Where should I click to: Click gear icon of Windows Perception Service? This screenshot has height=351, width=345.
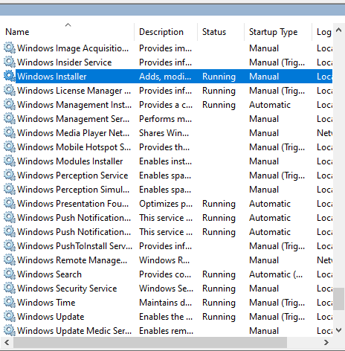[x=10, y=175]
